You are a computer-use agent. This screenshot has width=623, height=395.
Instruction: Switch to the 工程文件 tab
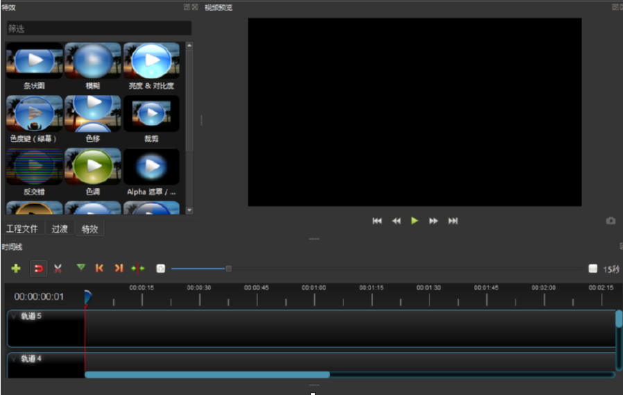click(22, 229)
